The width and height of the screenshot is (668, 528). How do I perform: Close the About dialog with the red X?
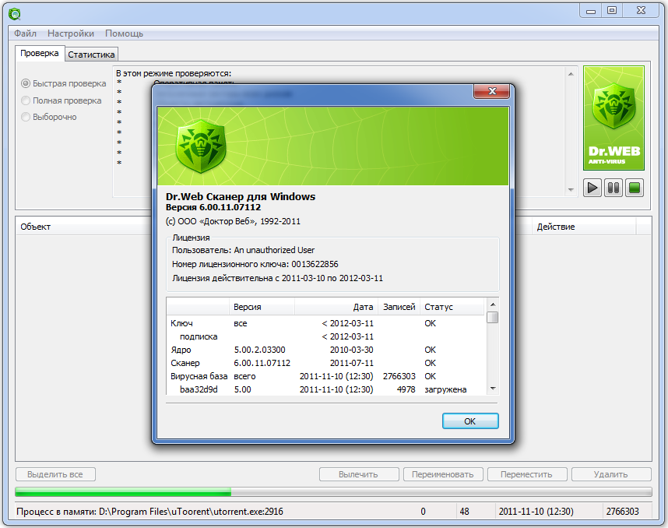(x=492, y=91)
